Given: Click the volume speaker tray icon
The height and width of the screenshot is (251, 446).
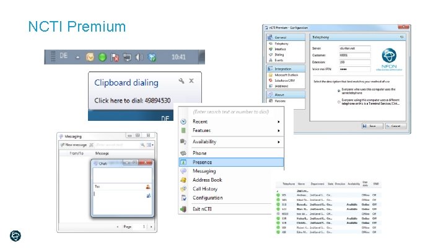Looking at the screenshot, I should [x=139, y=57].
